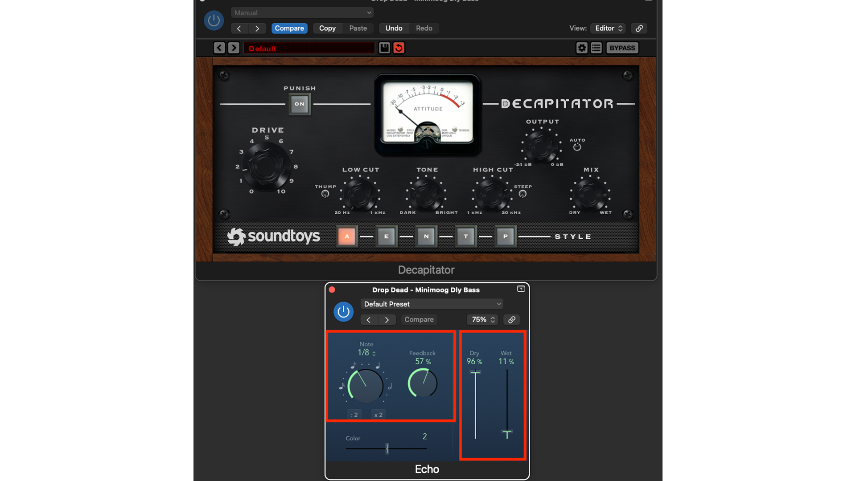Toggle the THUMP switch
Viewport: 856px width, 481px height.
tap(325, 194)
